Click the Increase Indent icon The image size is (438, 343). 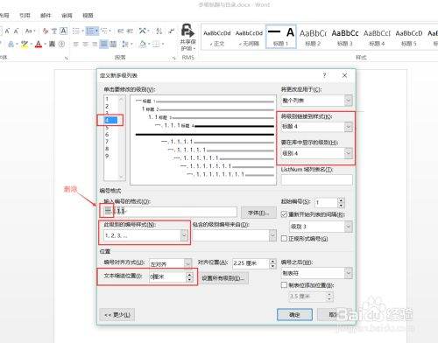click(130, 31)
